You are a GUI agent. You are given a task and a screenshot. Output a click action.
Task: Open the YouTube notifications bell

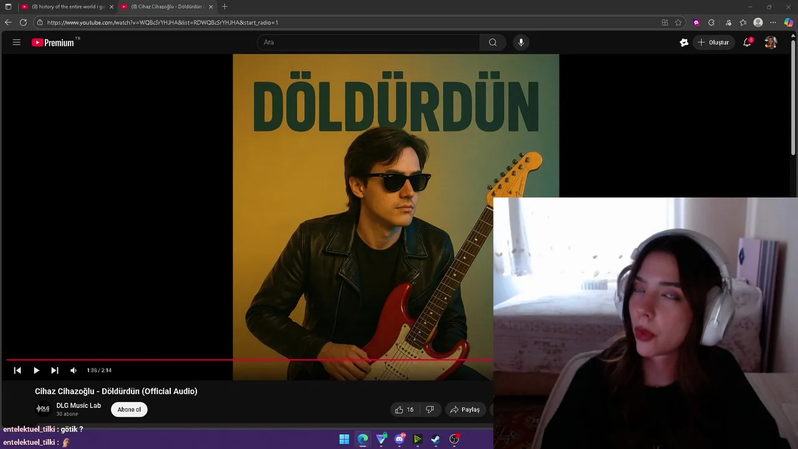click(747, 42)
